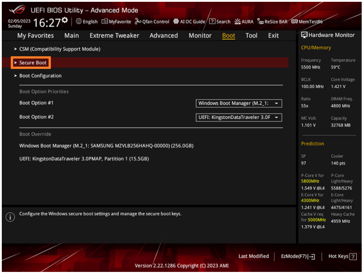Start MemTest86
Image resolution: width=362 pixels, height=273 pixels.
coord(308,22)
